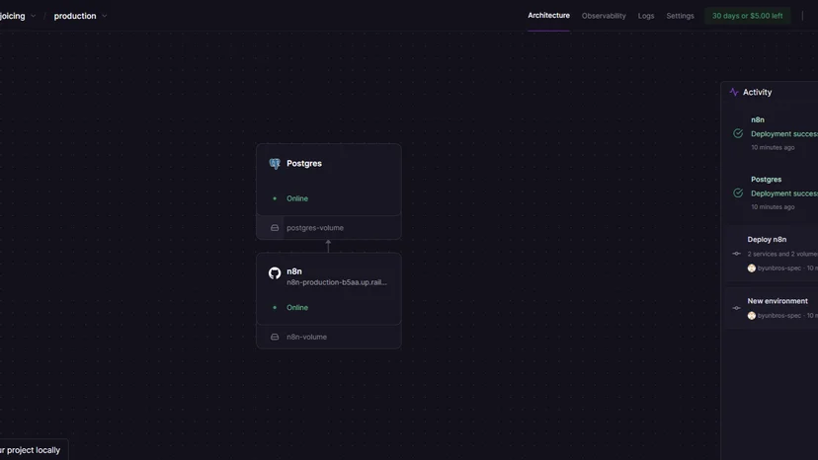Image resolution: width=818 pixels, height=460 pixels.
Task: Click n8n deployment success checkmark icon
Action: [738, 133]
